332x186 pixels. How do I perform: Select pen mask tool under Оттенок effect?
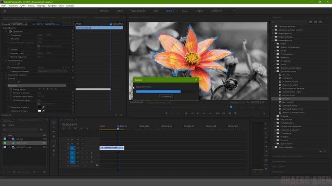[19, 82]
